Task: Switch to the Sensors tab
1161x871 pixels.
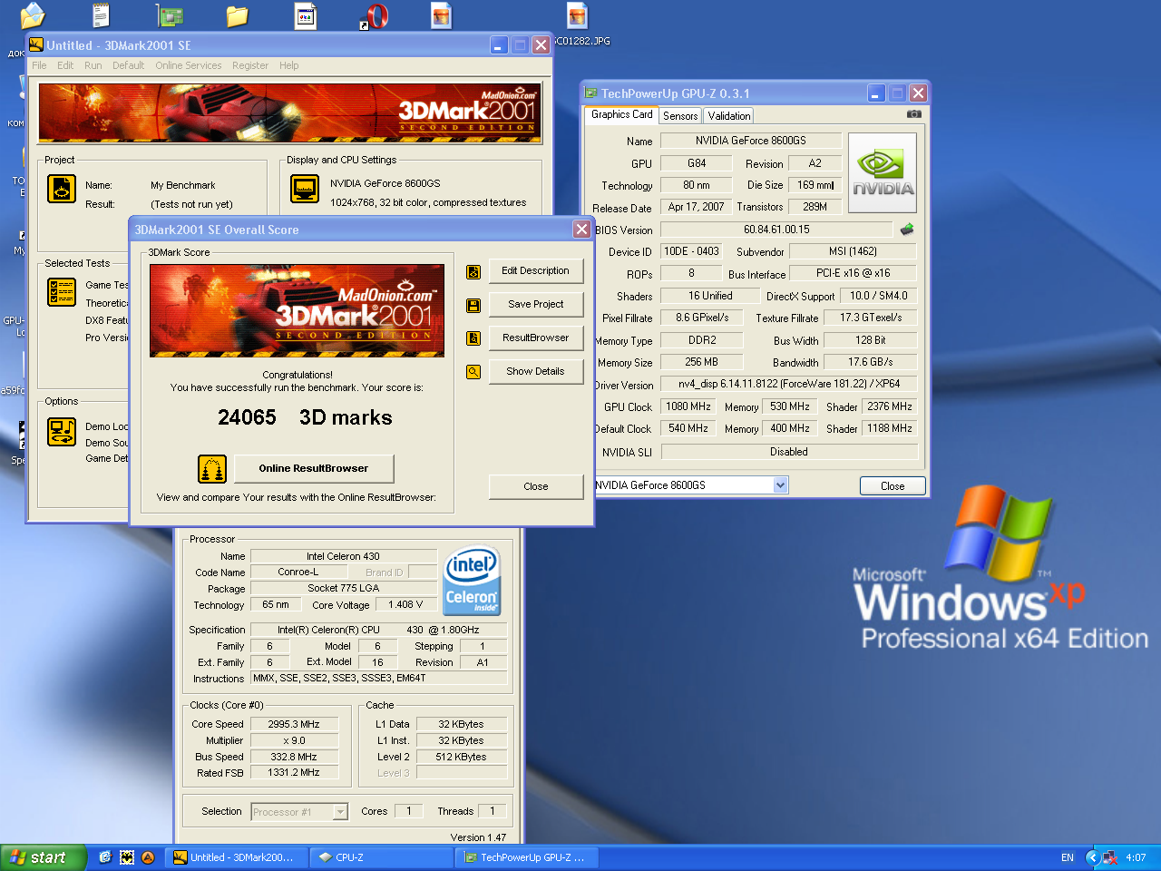Action: 680,116
